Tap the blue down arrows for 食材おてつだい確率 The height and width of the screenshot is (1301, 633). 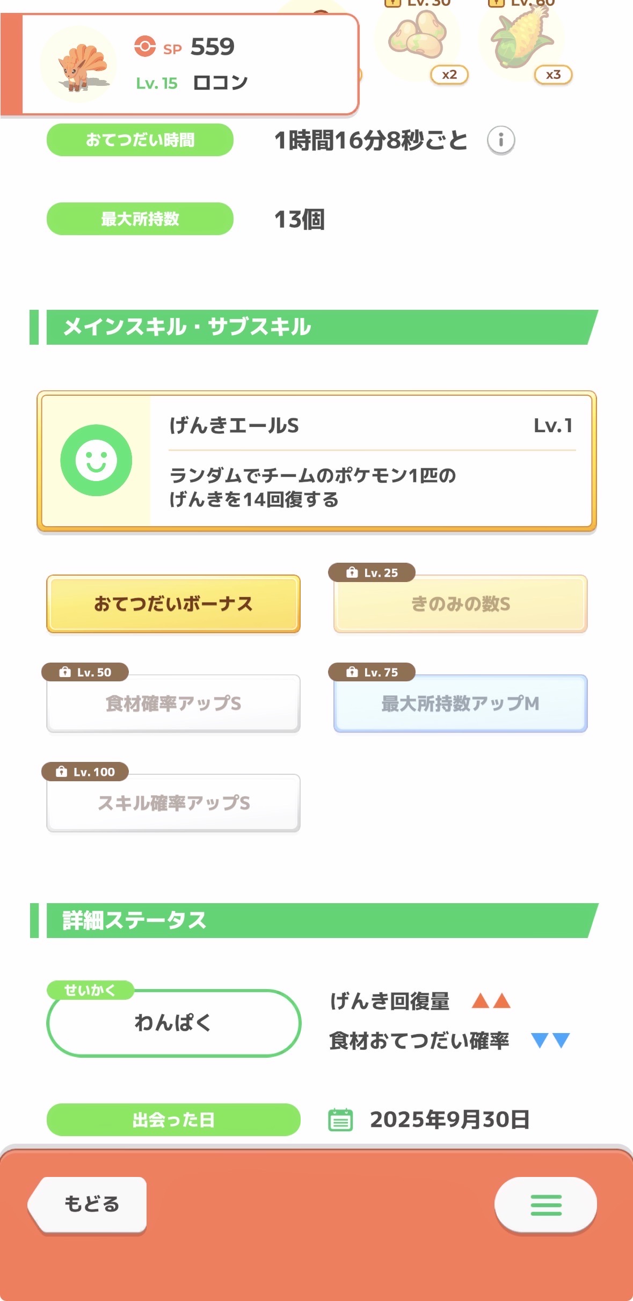[x=550, y=1041]
